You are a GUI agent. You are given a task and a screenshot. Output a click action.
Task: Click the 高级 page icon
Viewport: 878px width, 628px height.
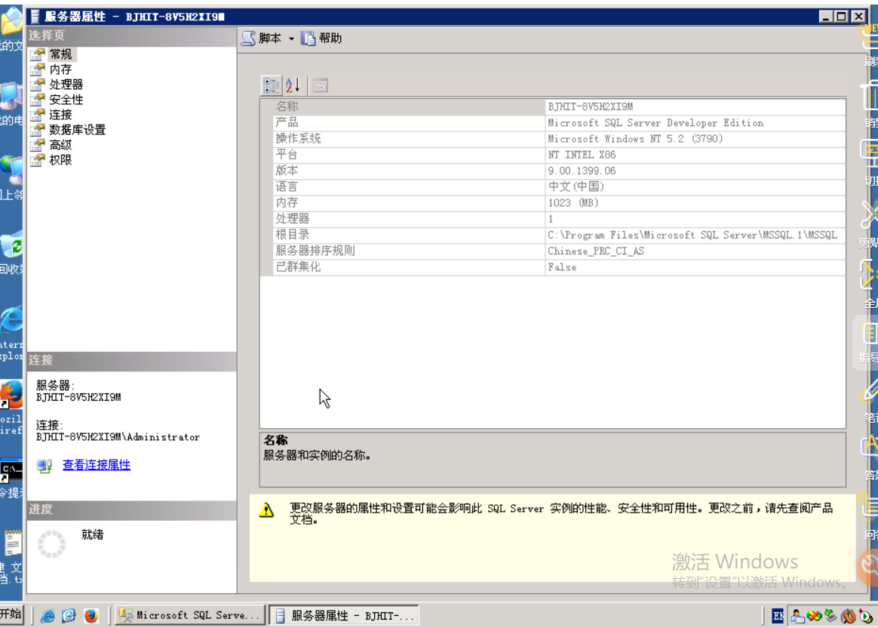coord(38,145)
